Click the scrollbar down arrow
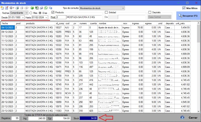The image size is (201, 122). [198, 111]
